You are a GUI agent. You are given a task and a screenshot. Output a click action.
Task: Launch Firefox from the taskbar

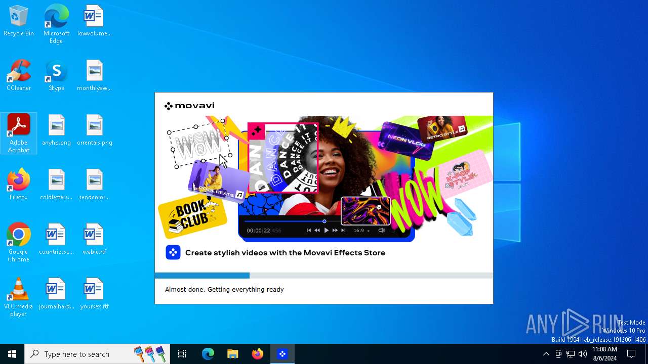click(258, 354)
